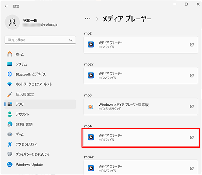
Task: Open アクセシビリティ settings
Action: 40,144
